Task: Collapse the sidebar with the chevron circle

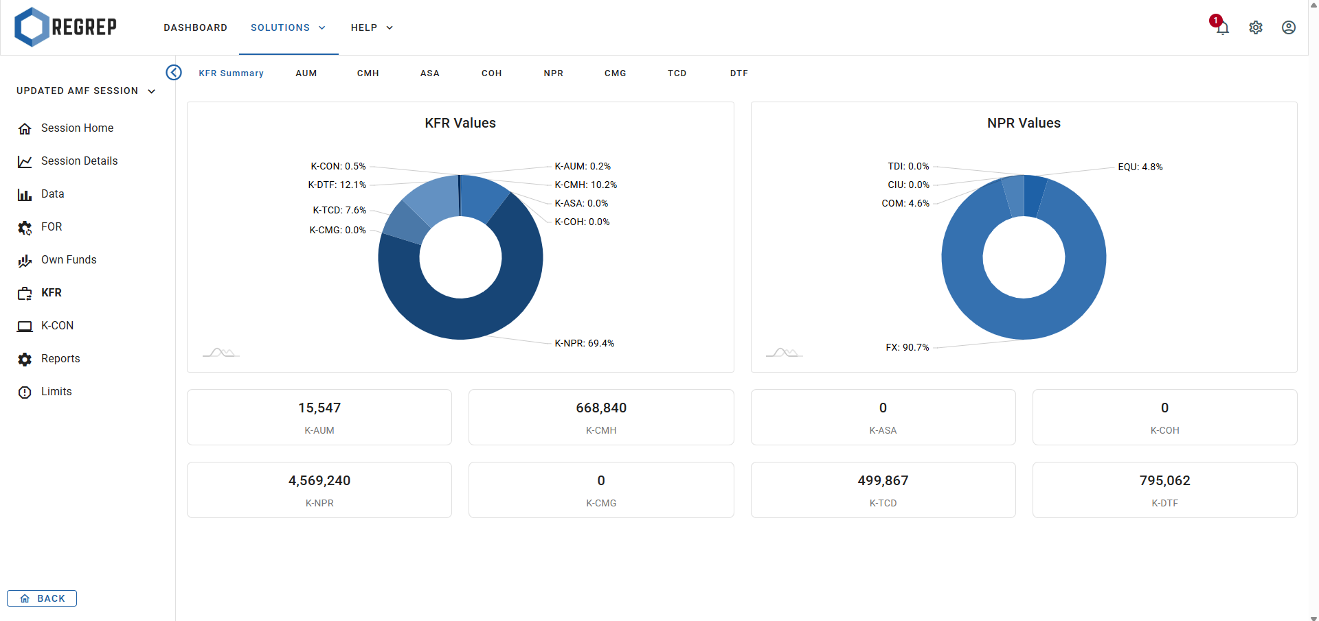Action: click(173, 72)
